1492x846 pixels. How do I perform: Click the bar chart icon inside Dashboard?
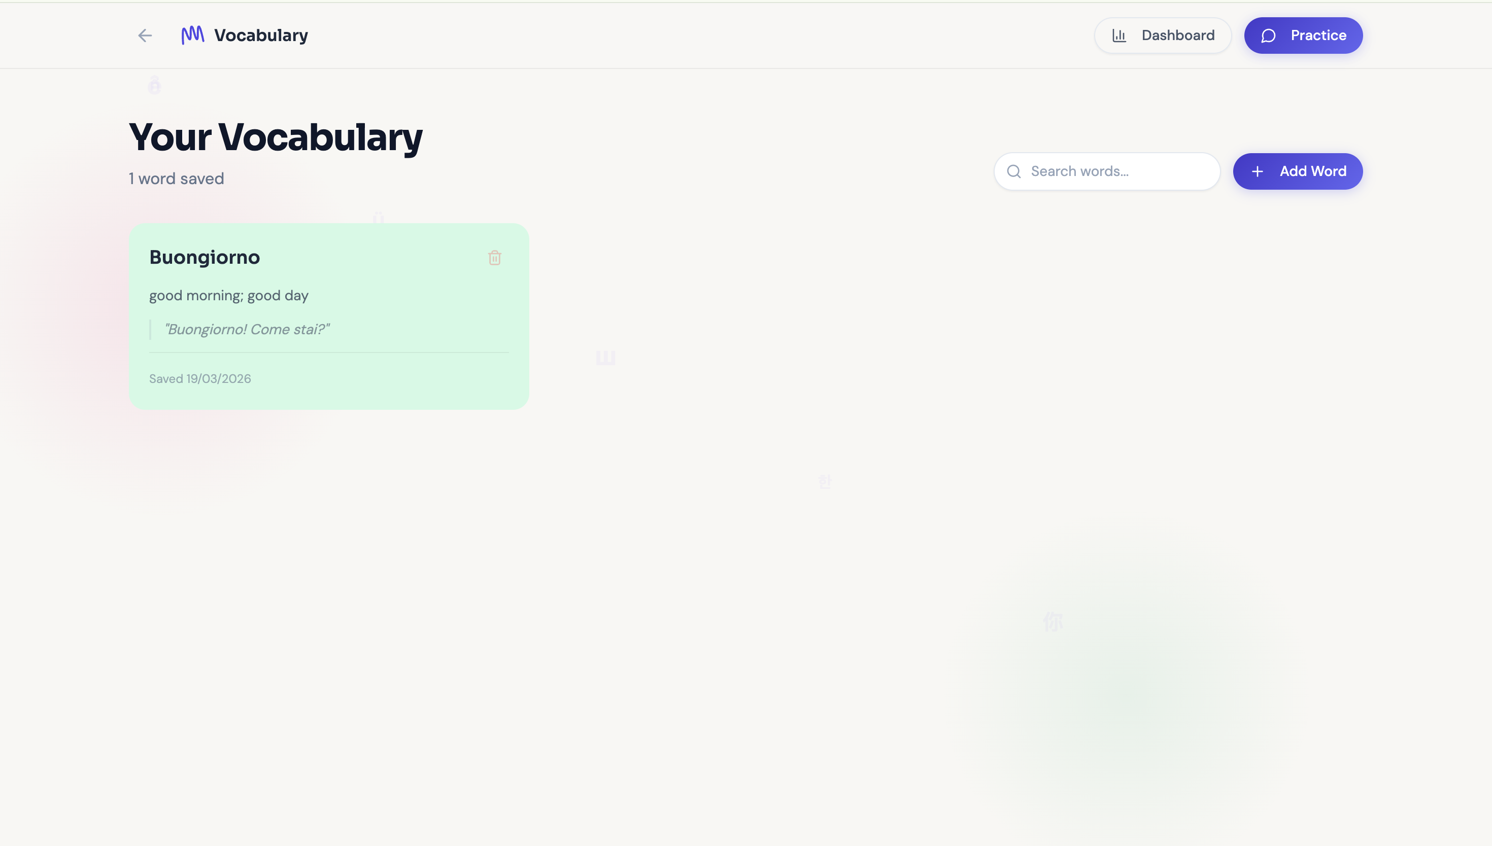pyautogui.click(x=1120, y=36)
